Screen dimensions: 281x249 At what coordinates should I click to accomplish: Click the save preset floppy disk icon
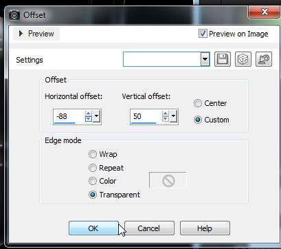pyautogui.click(x=223, y=59)
